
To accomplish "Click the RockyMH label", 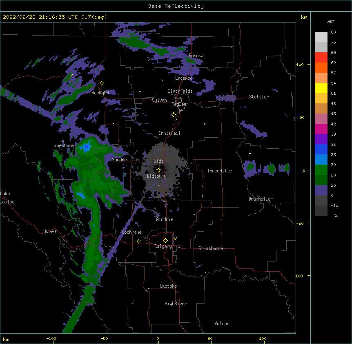I will point(100,93).
